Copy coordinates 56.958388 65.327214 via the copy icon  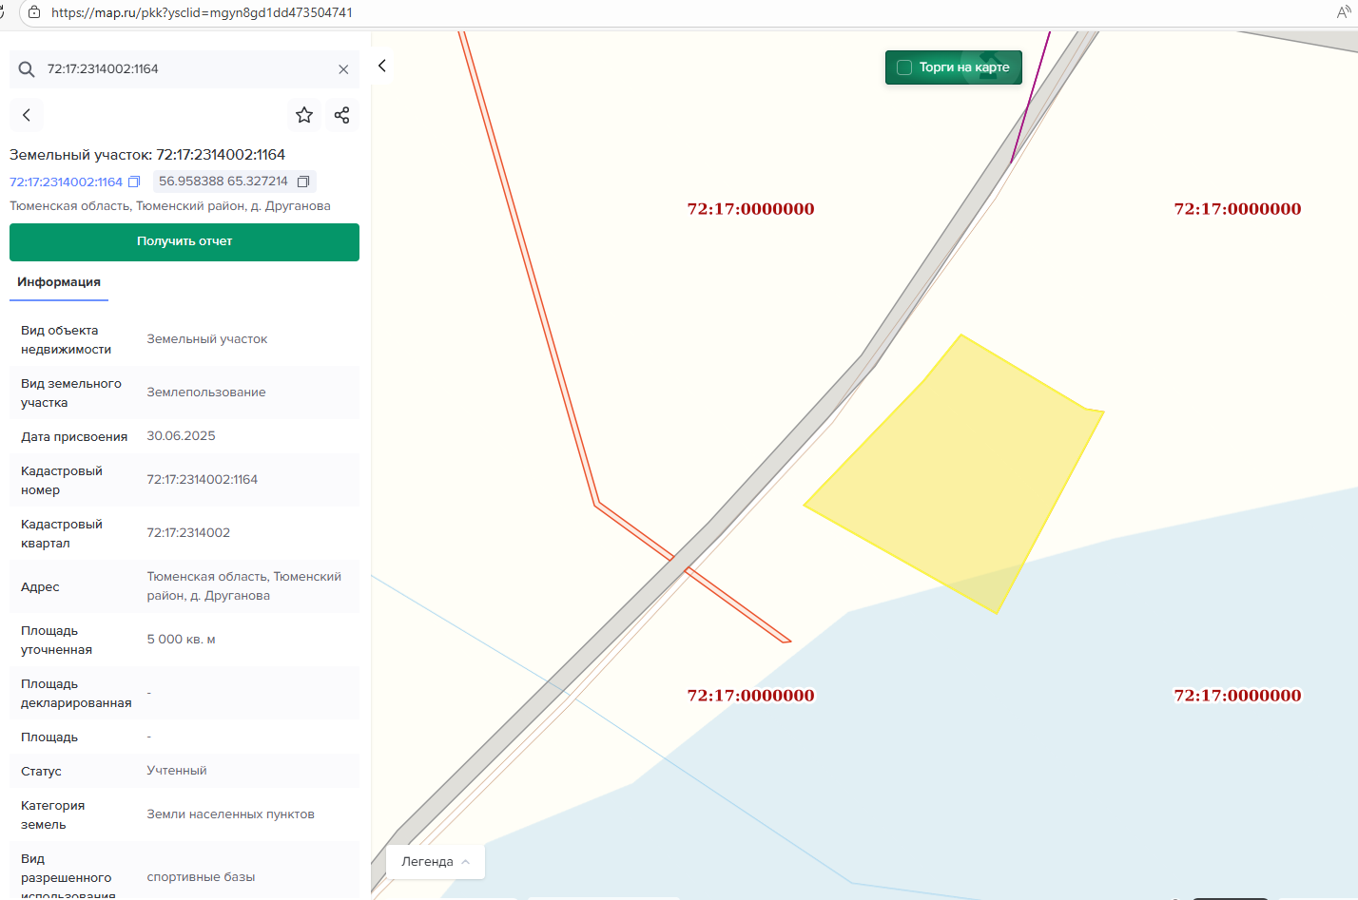point(303,182)
